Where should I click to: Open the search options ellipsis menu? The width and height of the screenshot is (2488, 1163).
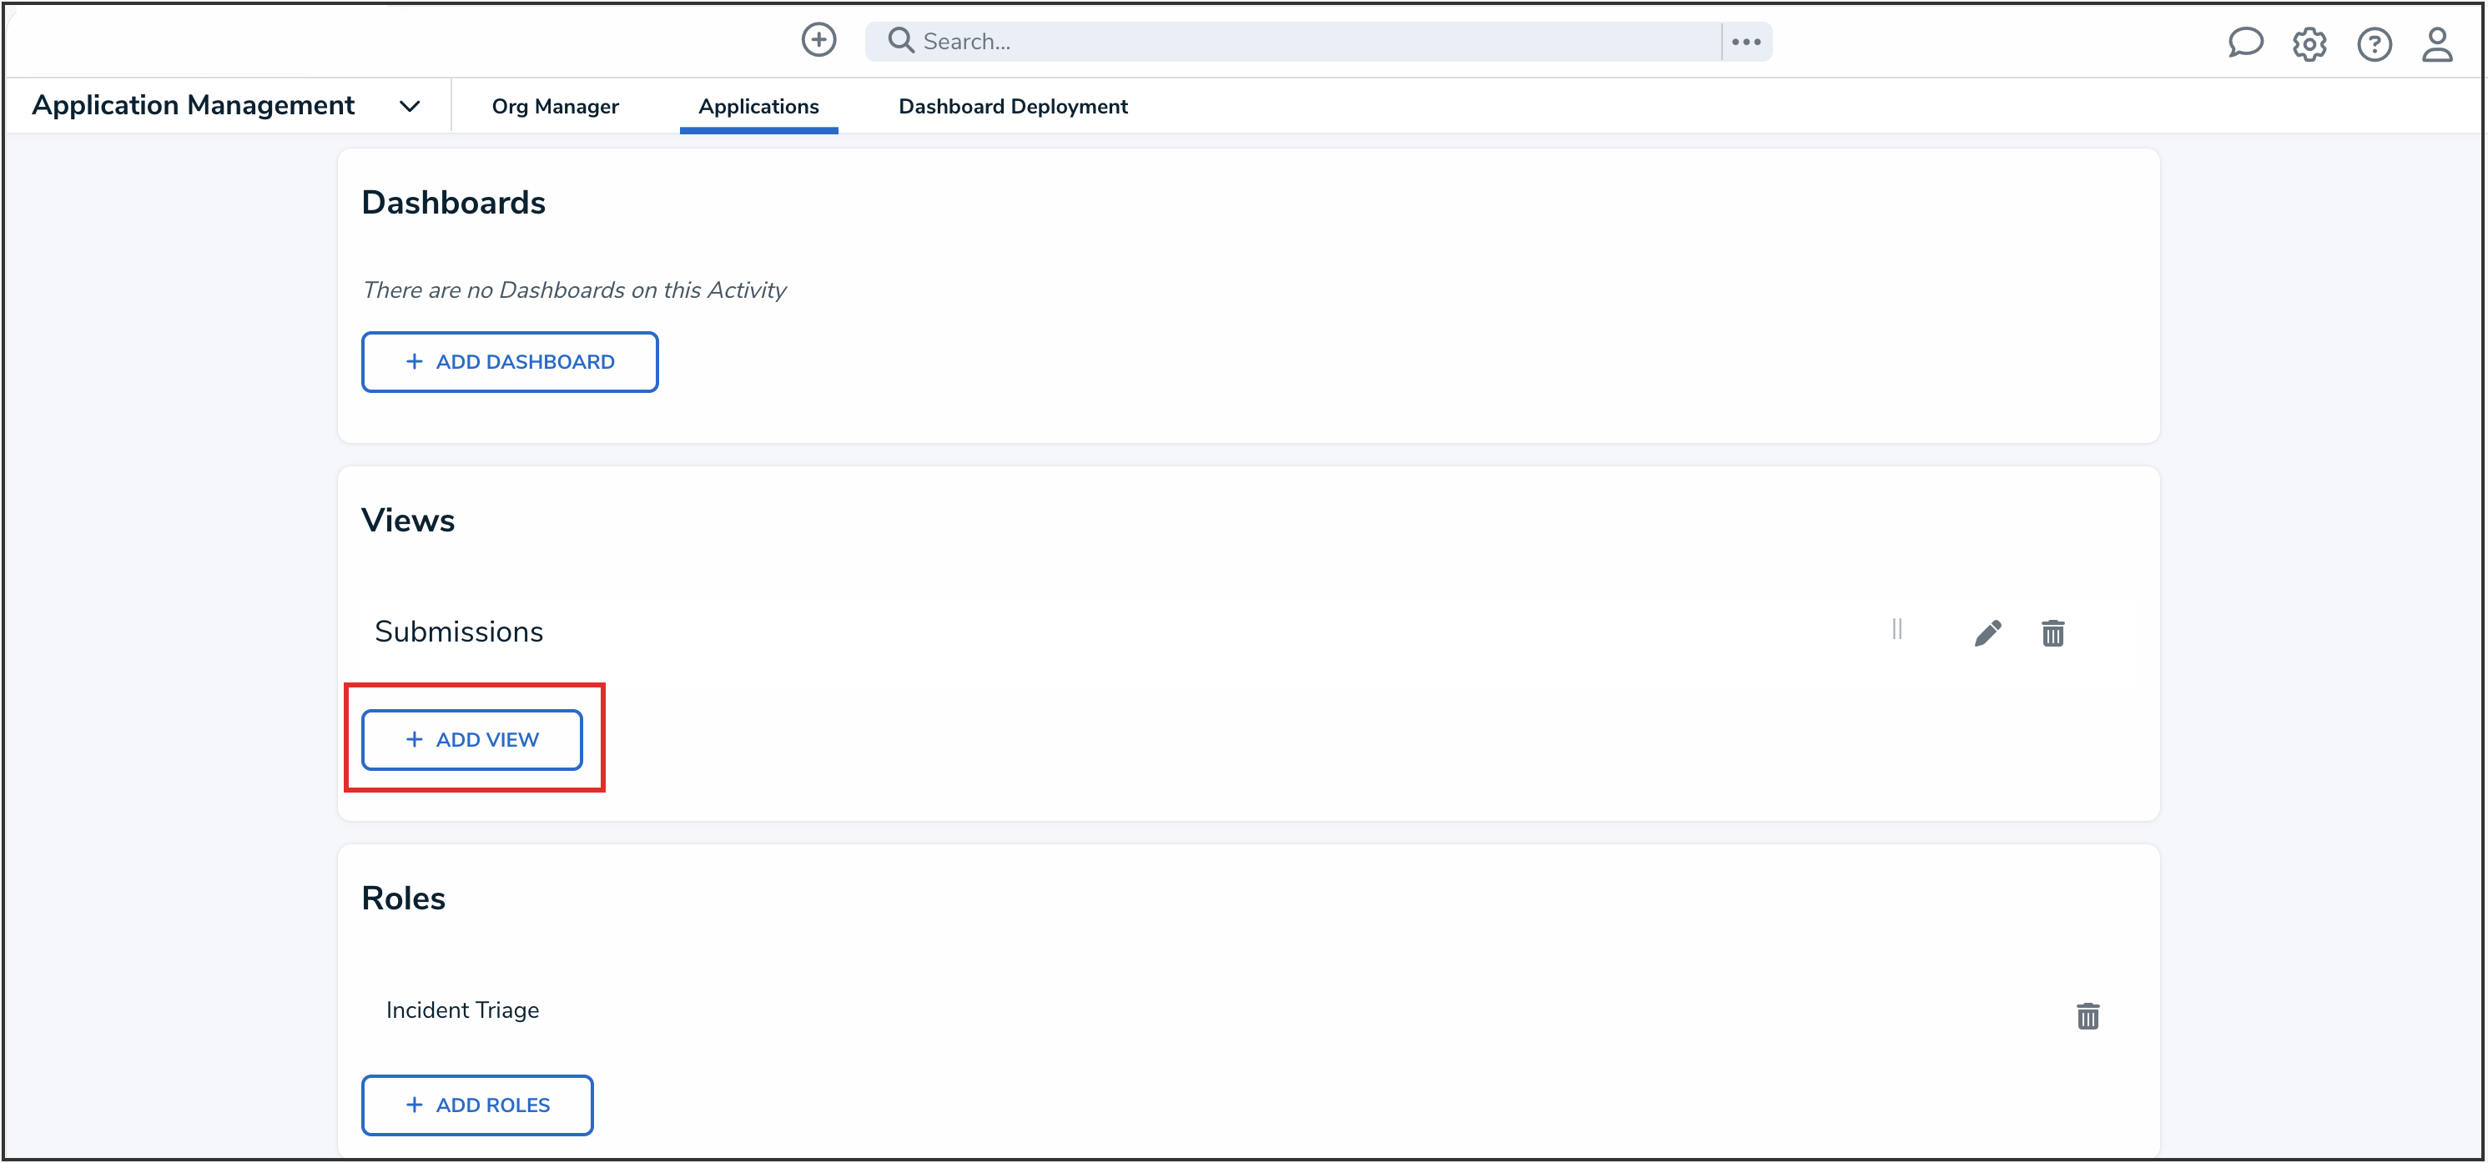(1745, 42)
